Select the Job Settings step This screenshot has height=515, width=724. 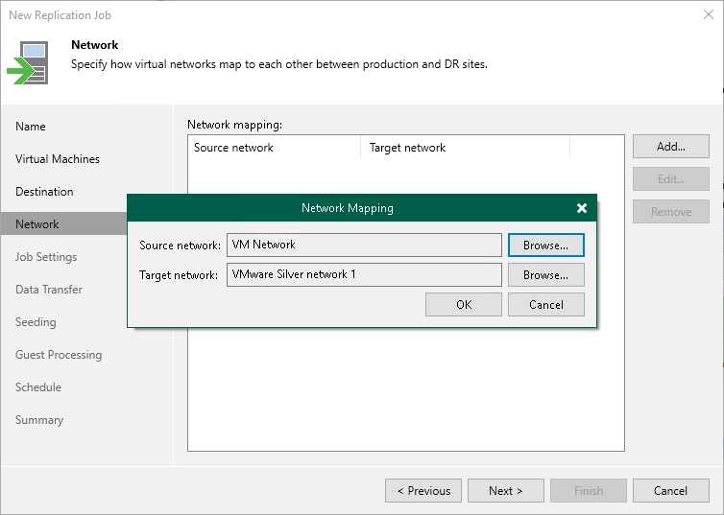(x=46, y=257)
